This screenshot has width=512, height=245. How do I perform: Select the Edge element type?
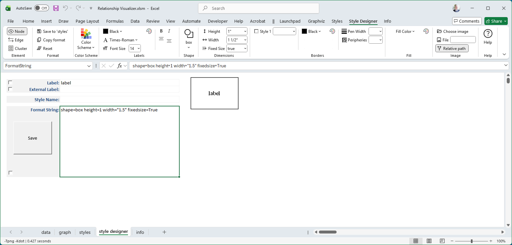click(16, 40)
